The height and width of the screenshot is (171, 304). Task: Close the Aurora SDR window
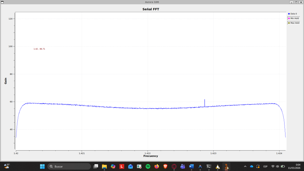click(301, 2)
